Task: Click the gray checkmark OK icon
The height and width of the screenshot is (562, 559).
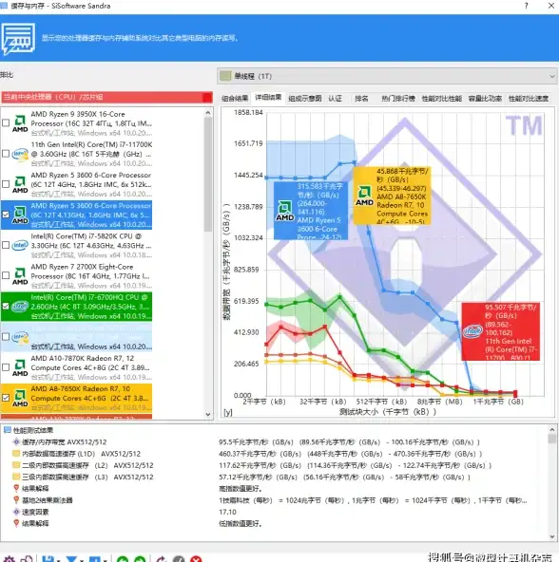Action: pos(179,559)
